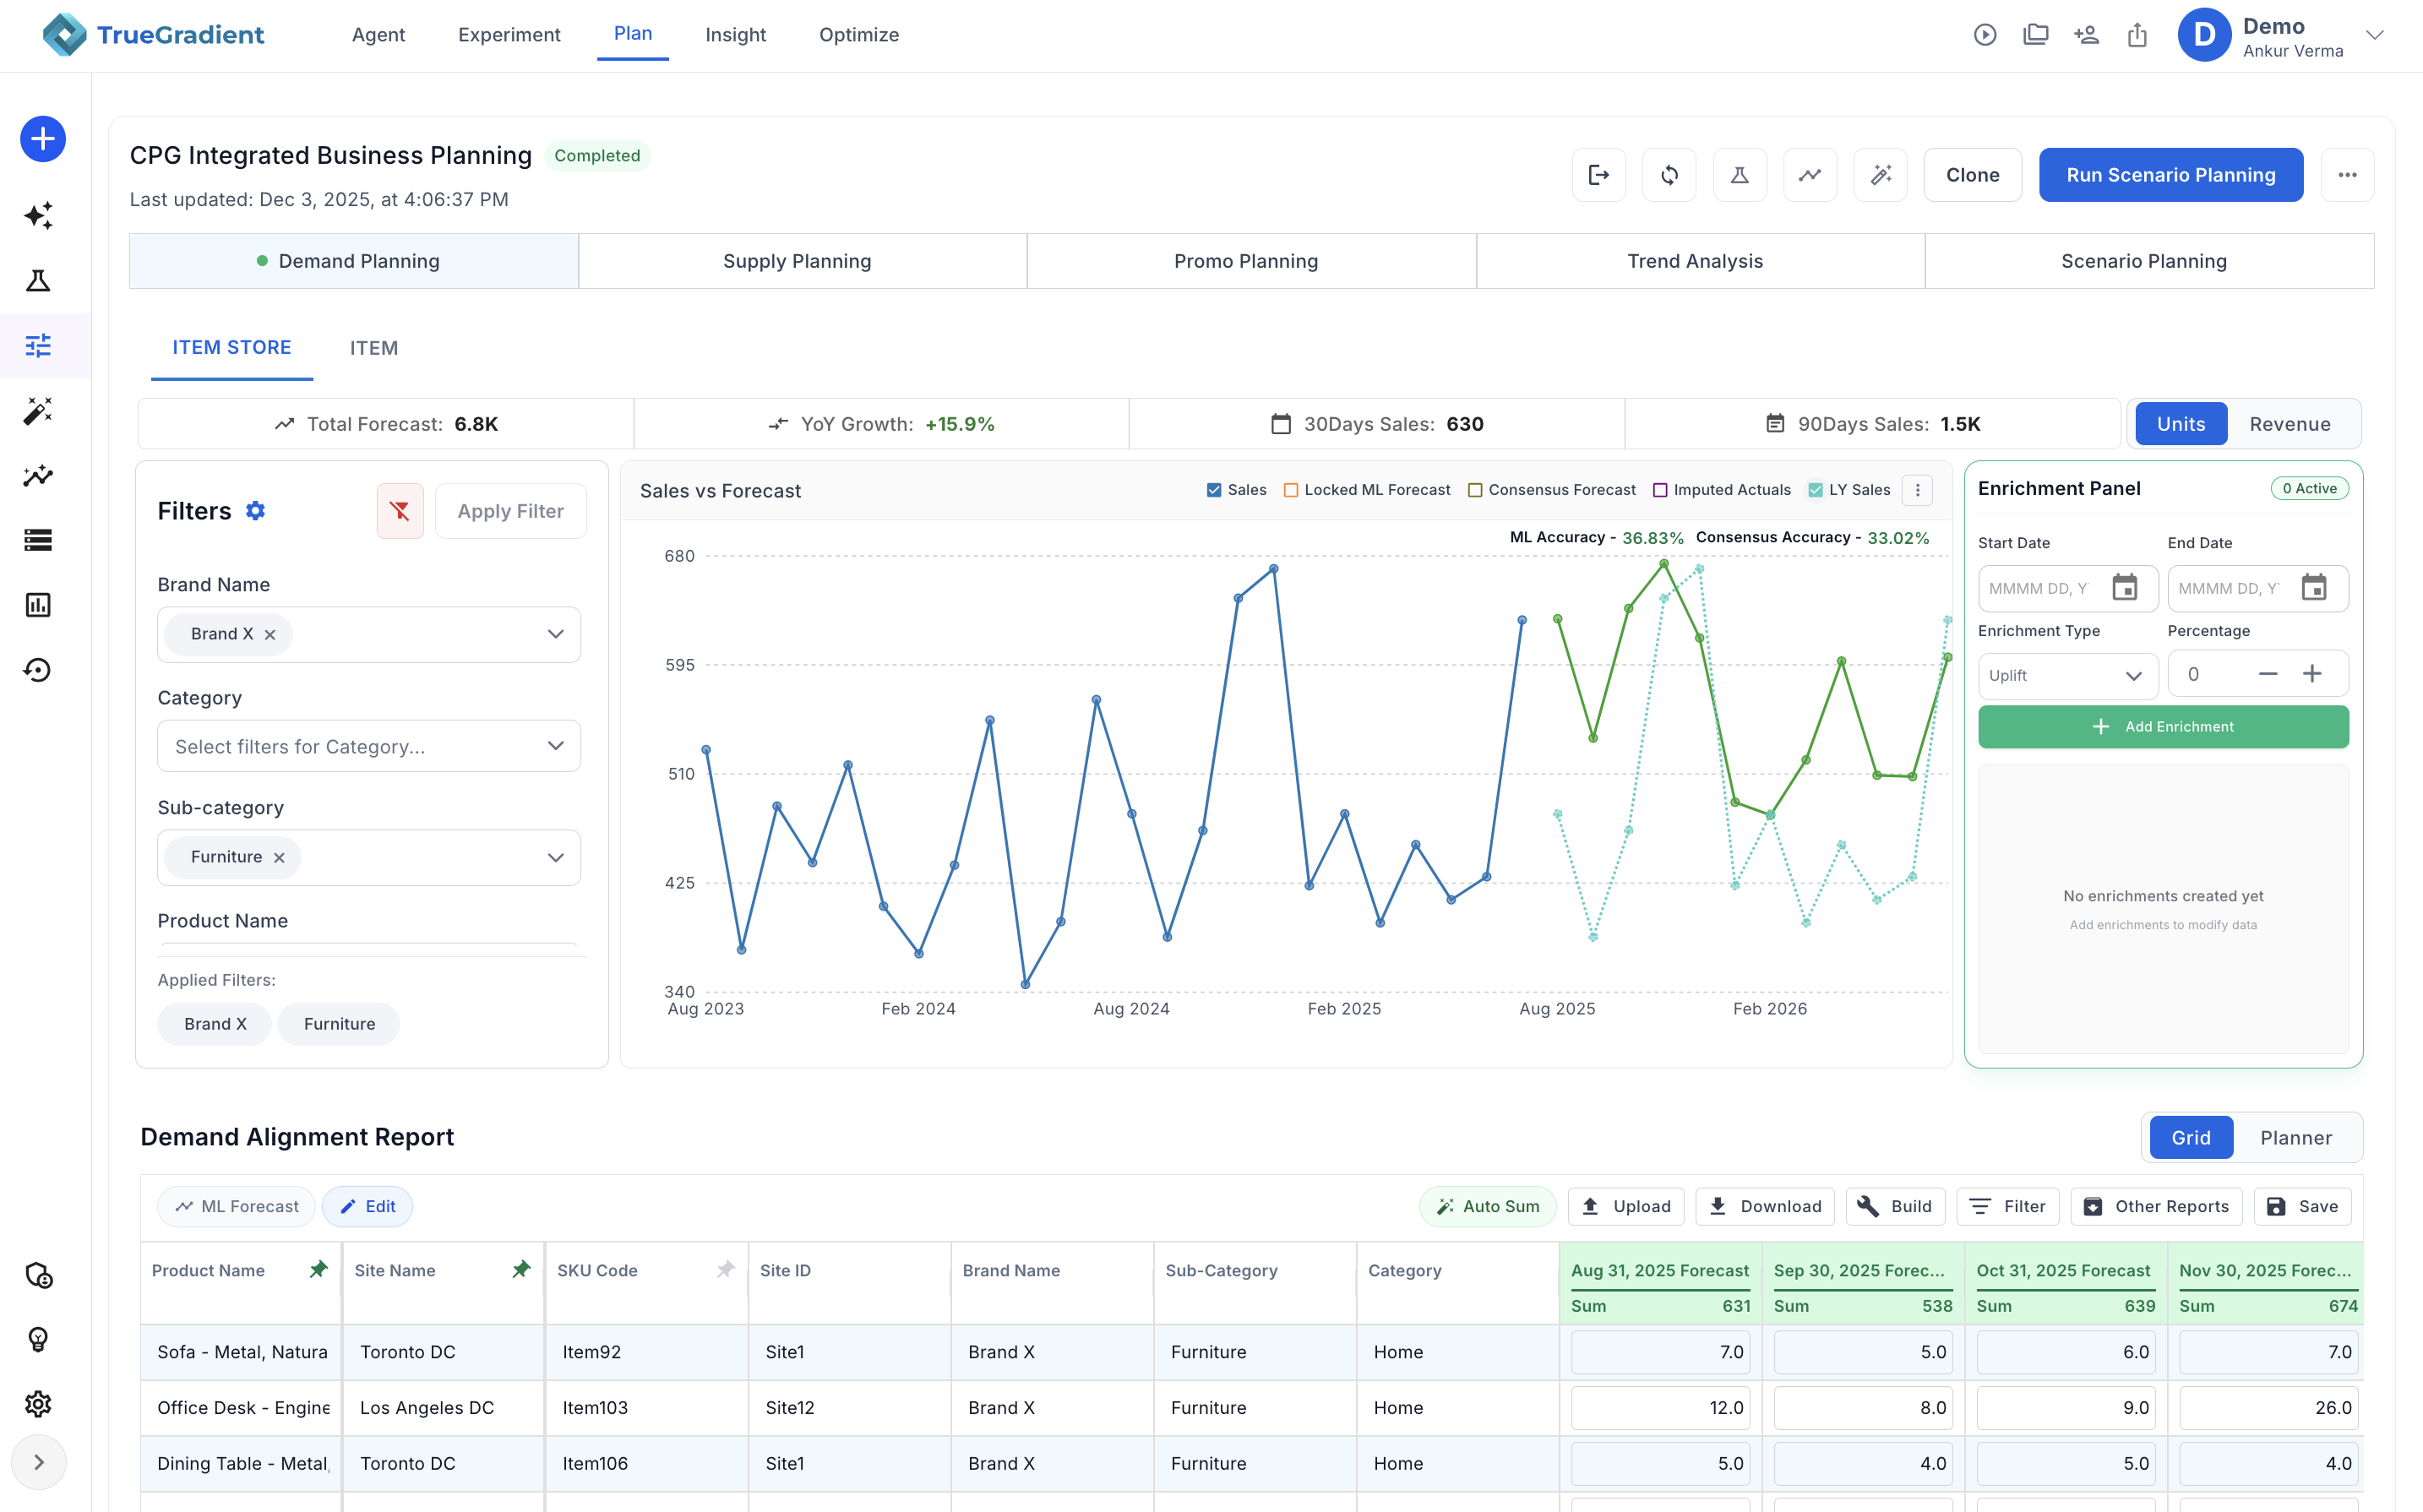Click the Add Enrichment button
Image resolution: width=2423 pixels, height=1512 pixels.
2163,727
